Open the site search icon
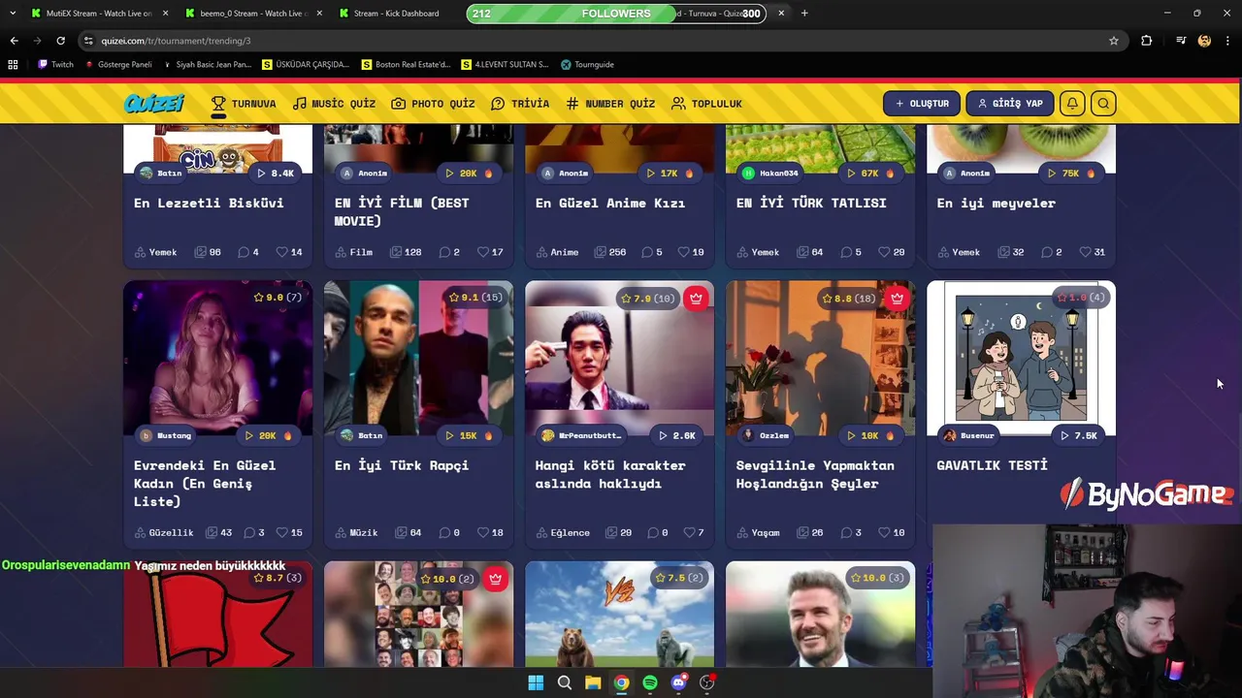 coord(1103,104)
